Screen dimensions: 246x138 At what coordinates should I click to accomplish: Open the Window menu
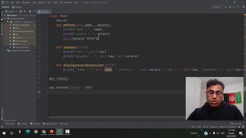(x=68, y=2)
